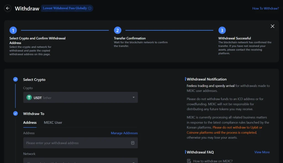Select step 3 Withdrawal Successful circle

[x=222, y=30]
